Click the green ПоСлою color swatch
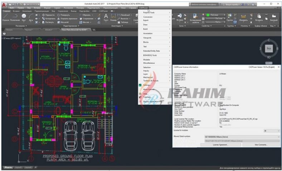Screen dimensions: 282x171 point(208,15)
